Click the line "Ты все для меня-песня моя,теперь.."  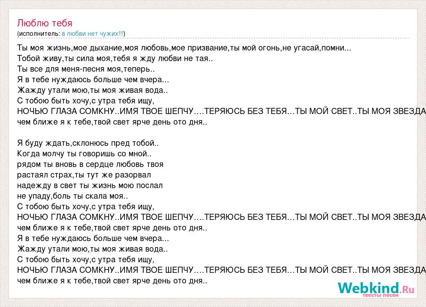pyautogui.click(x=86, y=69)
